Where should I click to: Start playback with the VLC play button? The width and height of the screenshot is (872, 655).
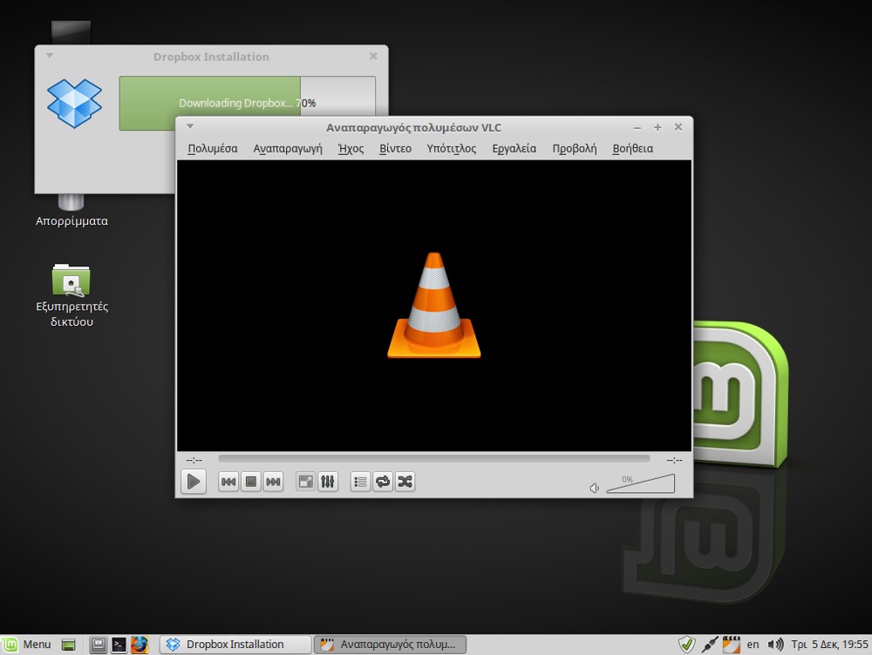coord(194,482)
